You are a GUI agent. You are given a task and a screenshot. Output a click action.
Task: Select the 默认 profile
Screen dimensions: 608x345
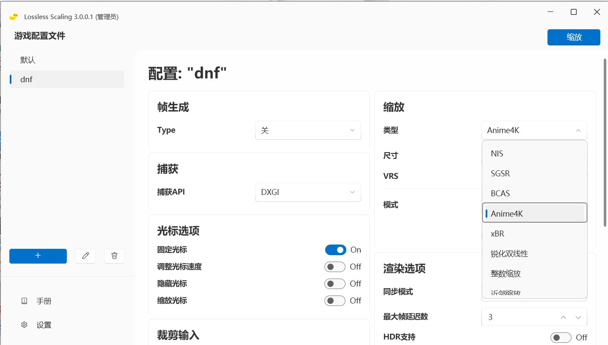[x=67, y=60]
